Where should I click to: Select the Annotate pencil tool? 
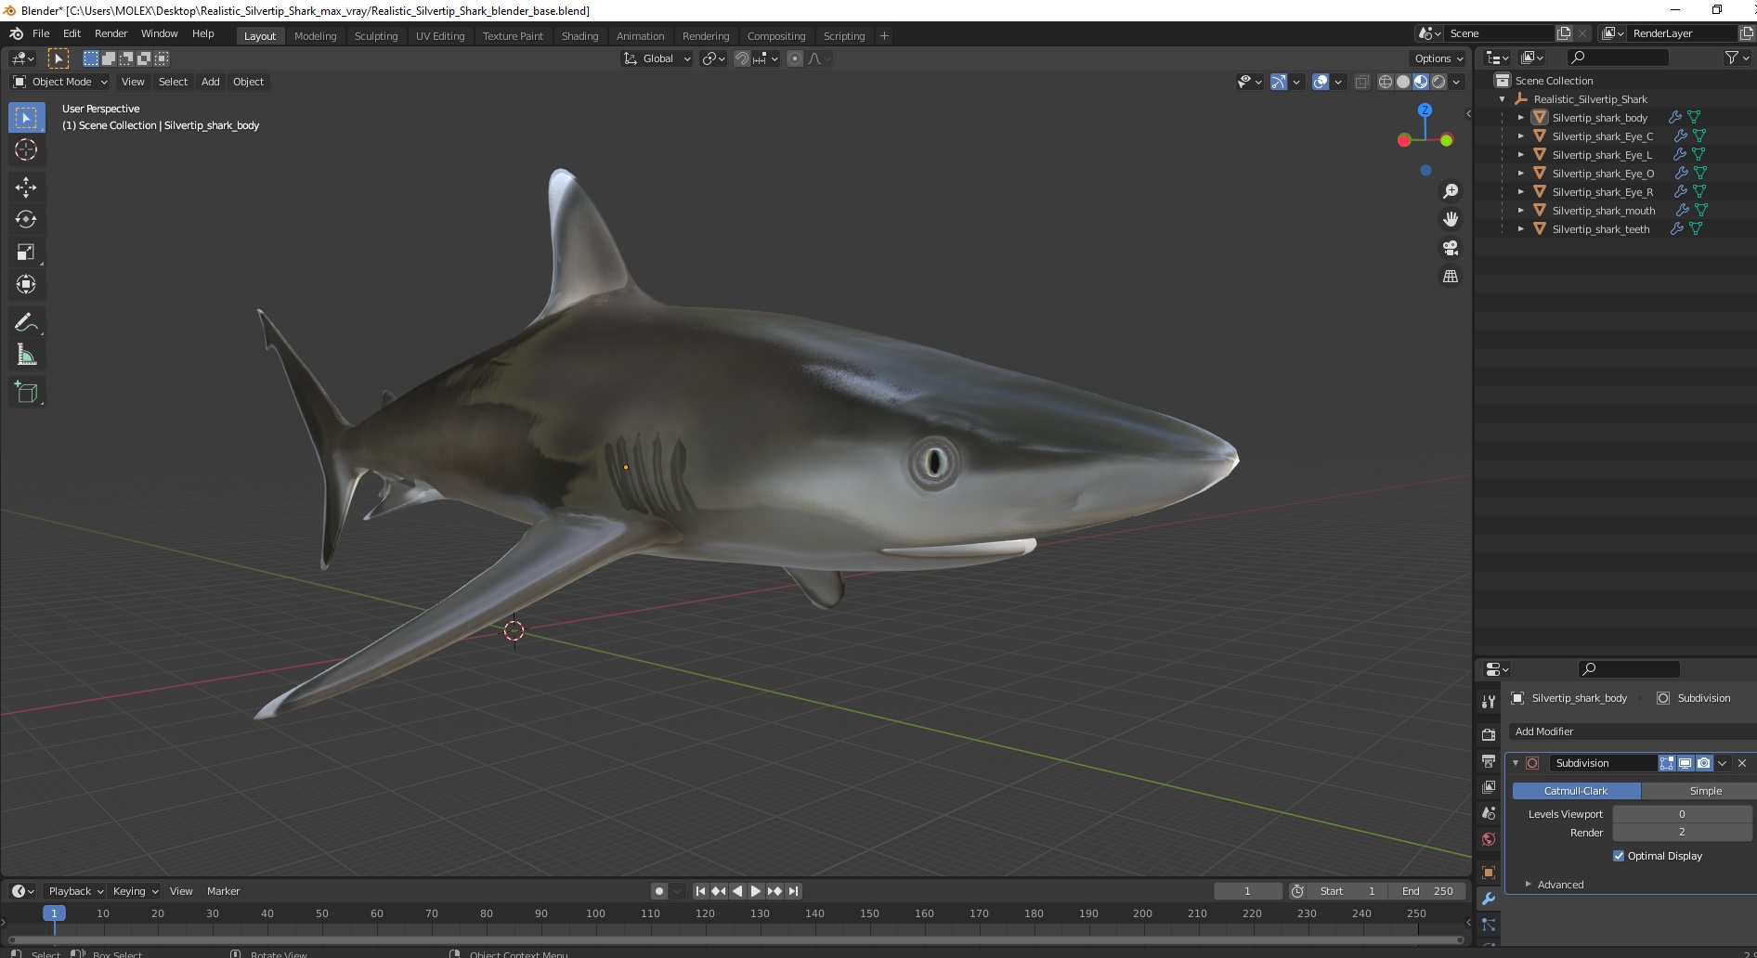click(26, 323)
